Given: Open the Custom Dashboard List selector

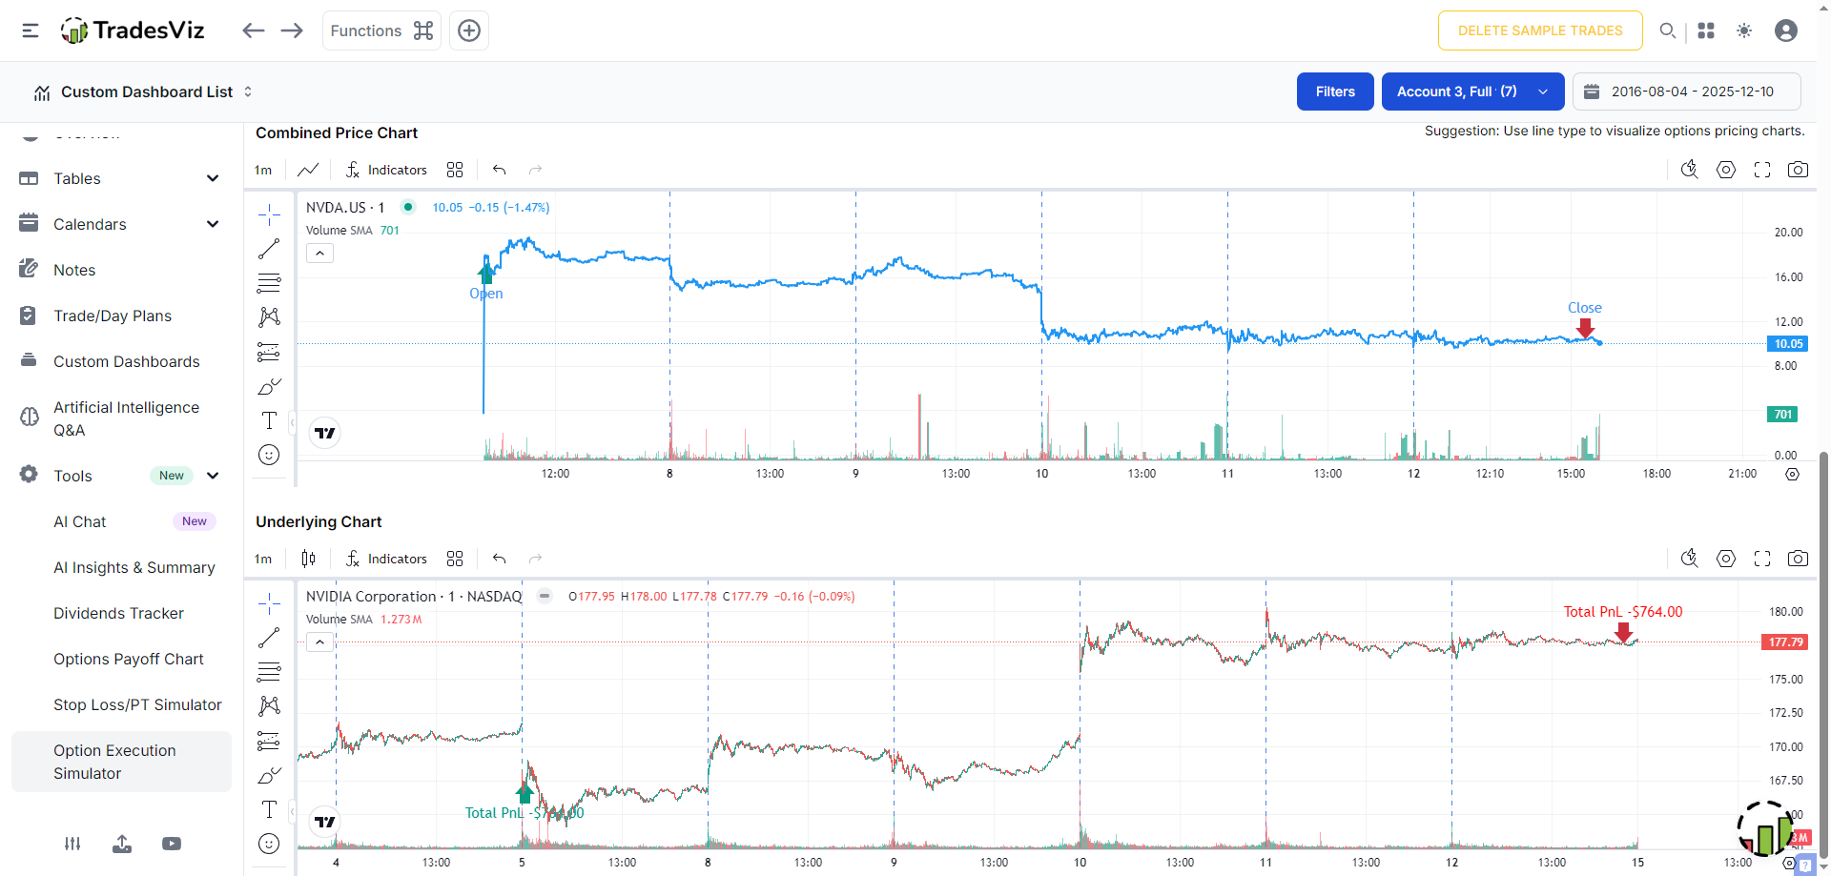Looking at the screenshot, I should (145, 92).
